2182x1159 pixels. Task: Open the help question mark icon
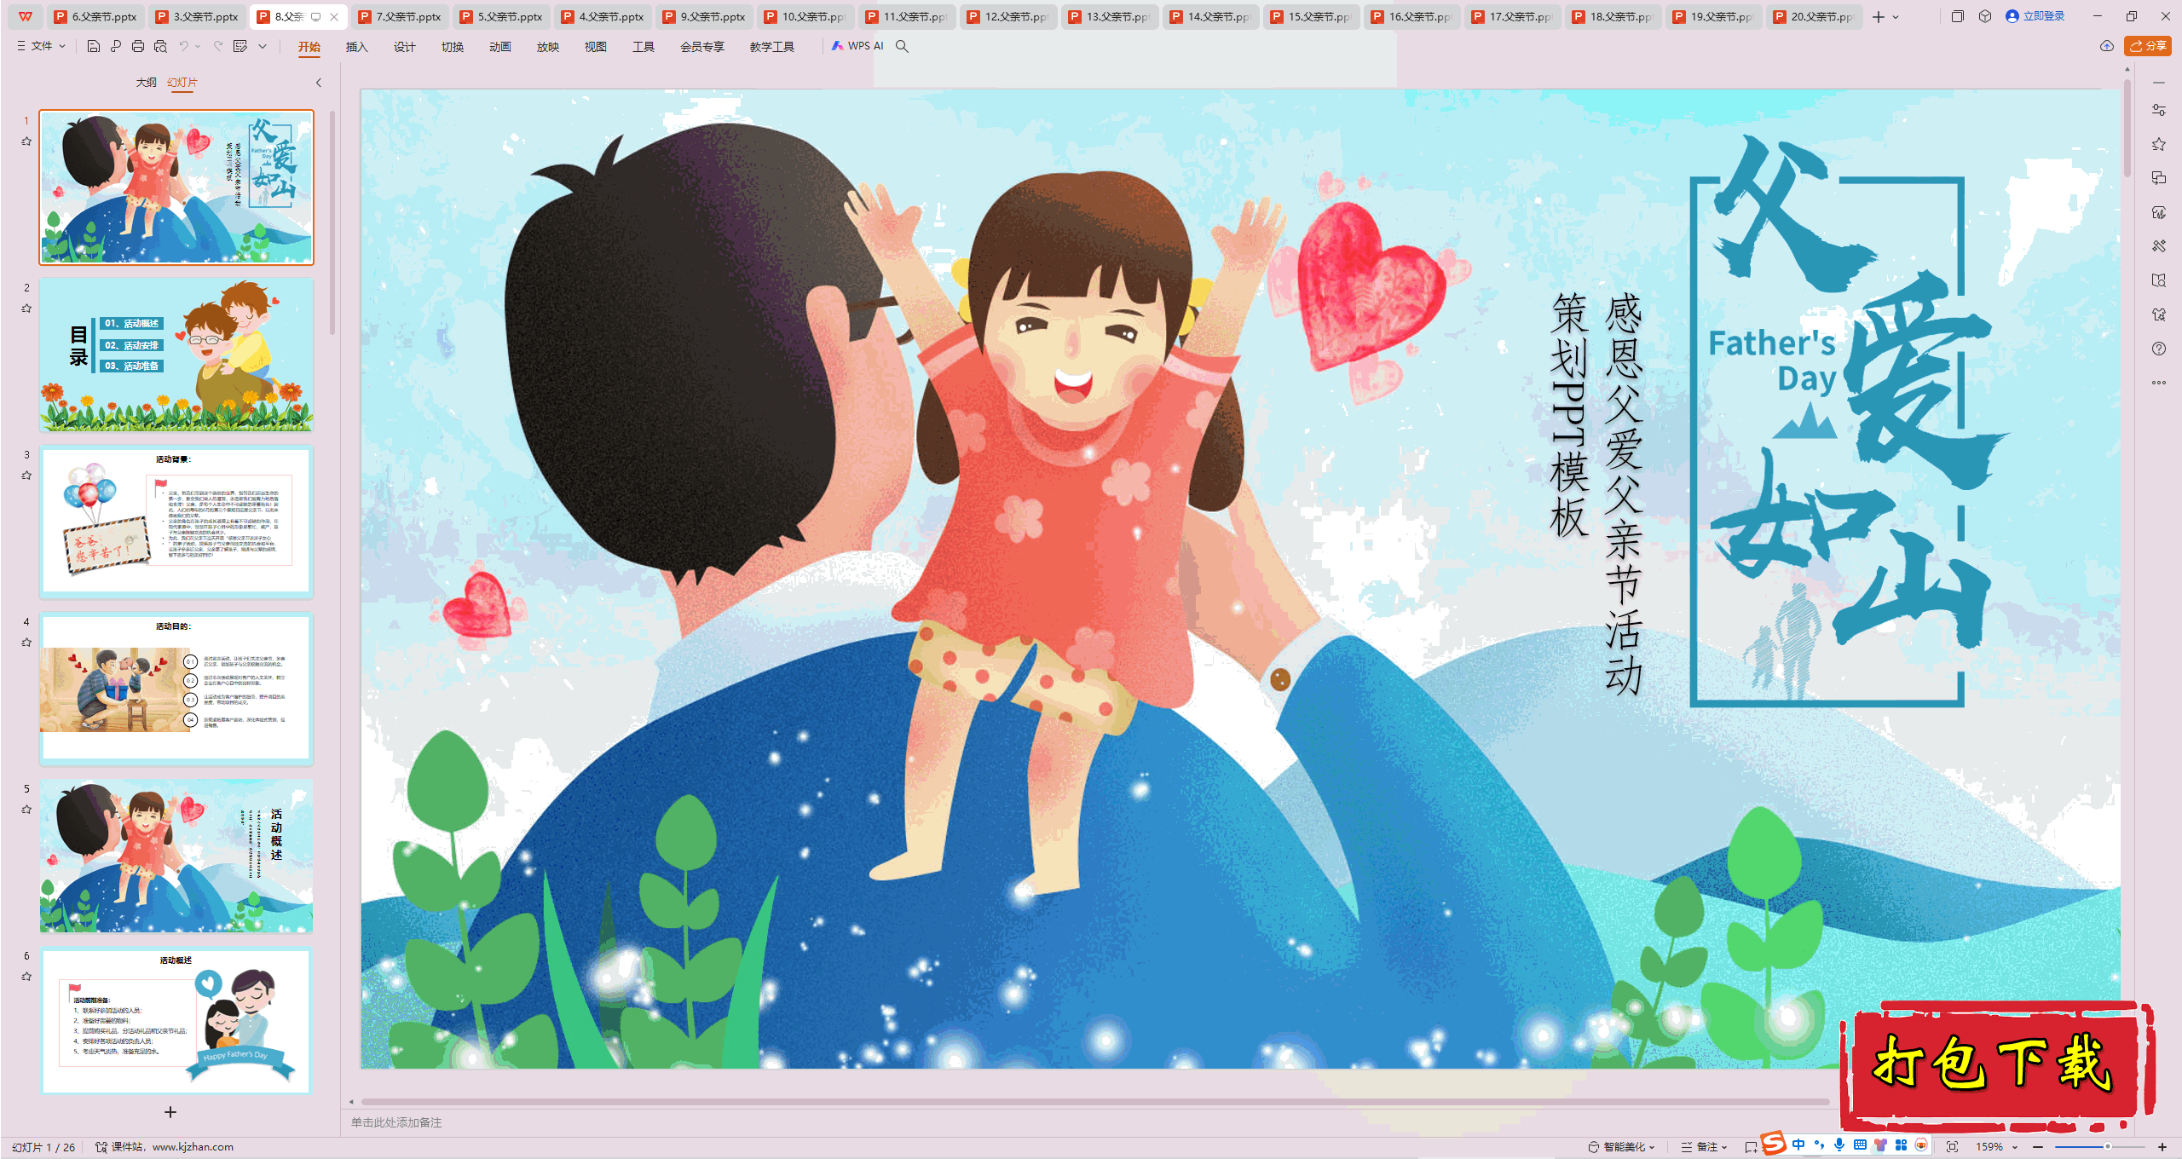click(x=2159, y=349)
